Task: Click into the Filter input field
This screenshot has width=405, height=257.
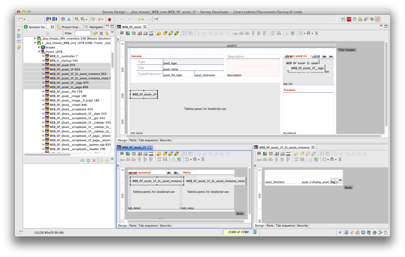Action: 83,33
